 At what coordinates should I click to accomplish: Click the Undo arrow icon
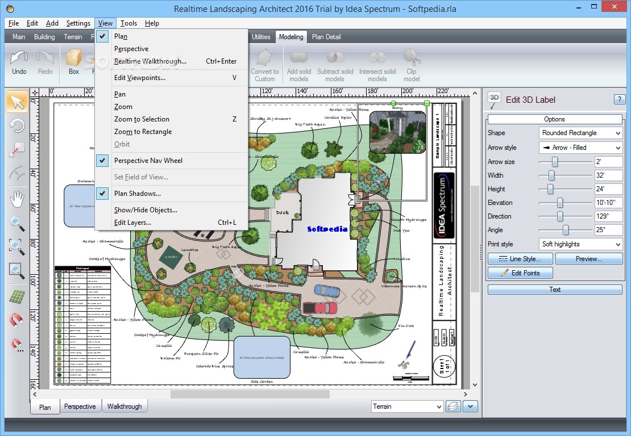coord(19,58)
